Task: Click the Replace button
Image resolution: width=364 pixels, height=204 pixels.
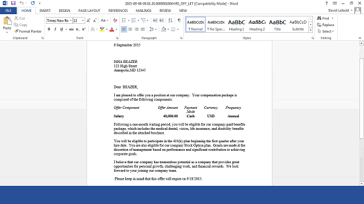Action: click(x=325, y=25)
